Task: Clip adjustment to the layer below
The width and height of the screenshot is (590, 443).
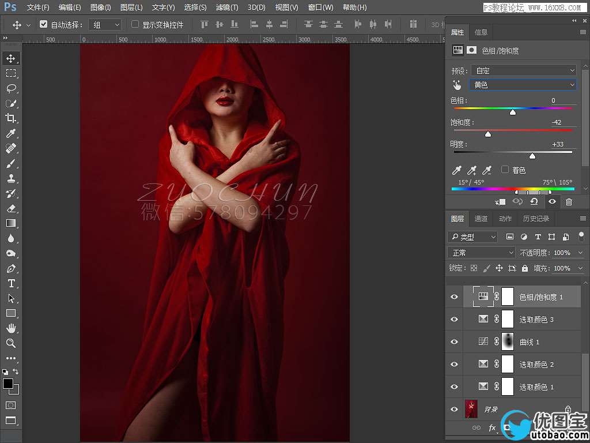Action: (500, 202)
